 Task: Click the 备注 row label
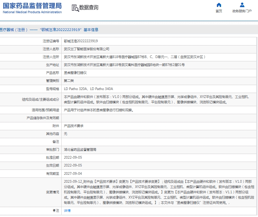56,142
